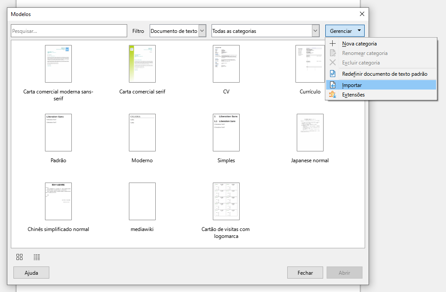Open the Cartão de visitas com logomarca template

[x=226, y=201]
